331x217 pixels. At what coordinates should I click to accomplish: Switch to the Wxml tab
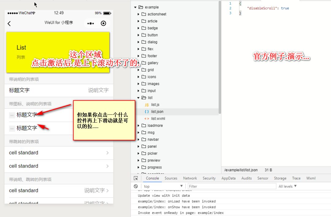pos(311,178)
